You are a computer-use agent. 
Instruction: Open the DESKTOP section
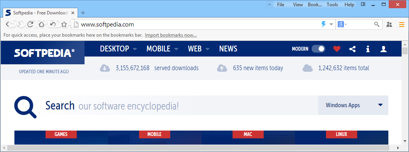pos(115,49)
